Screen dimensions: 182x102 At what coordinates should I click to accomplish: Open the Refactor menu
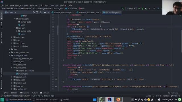point(34,5)
